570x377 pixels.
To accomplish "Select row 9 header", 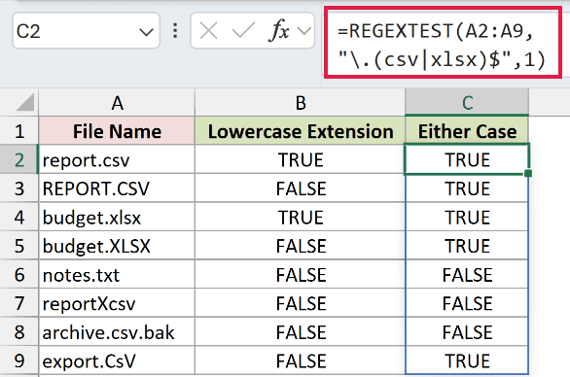I will [x=19, y=360].
